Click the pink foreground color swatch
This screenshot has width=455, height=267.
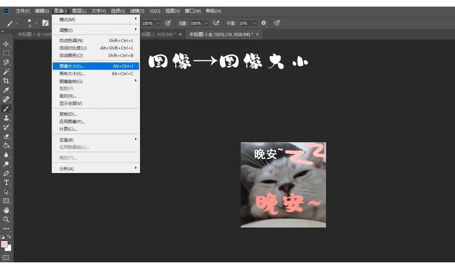[x=5, y=244]
